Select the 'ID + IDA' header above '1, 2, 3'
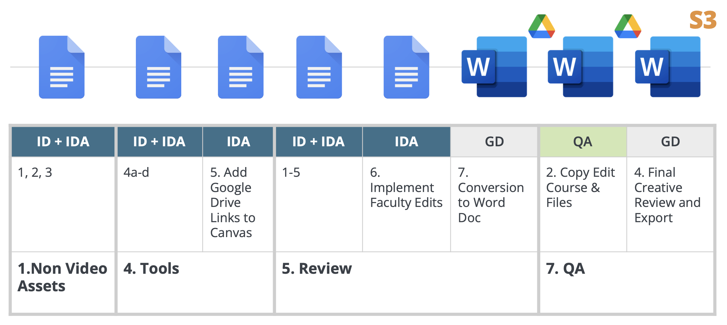 click(x=63, y=142)
